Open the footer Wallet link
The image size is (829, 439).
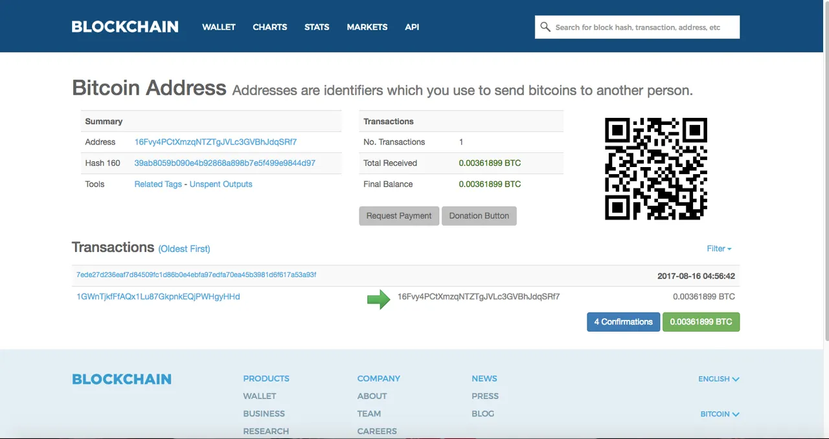pyautogui.click(x=260, y=396)
